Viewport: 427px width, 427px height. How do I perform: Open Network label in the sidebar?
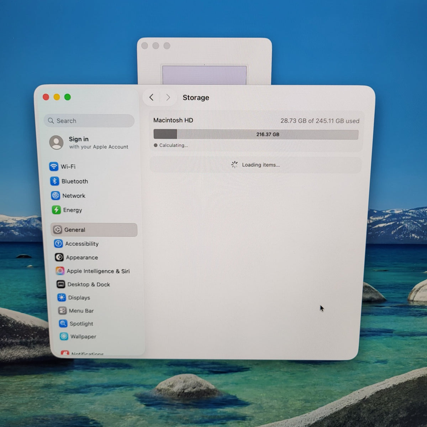coord(74,196)
